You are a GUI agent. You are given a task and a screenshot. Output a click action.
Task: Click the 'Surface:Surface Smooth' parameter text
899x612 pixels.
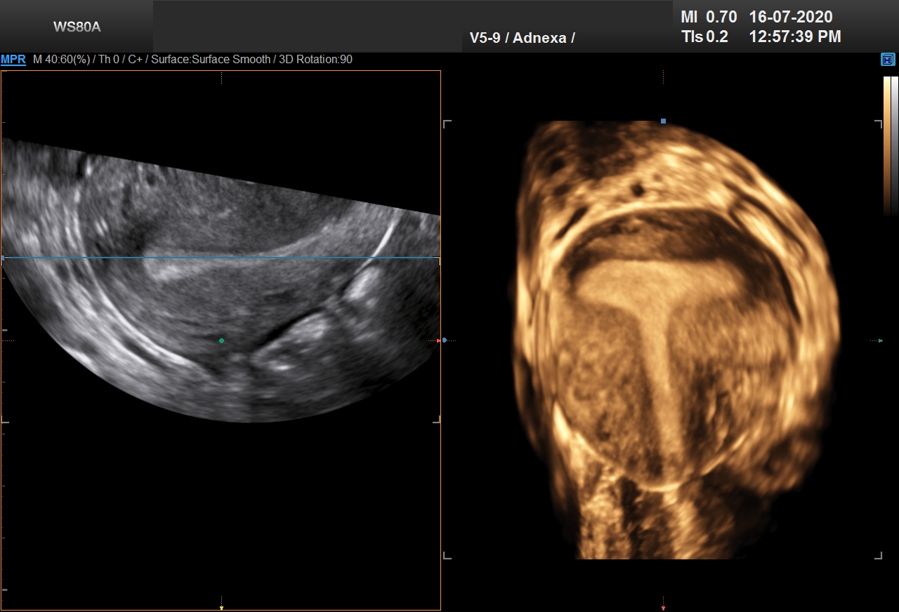click(x=211, y=60)
